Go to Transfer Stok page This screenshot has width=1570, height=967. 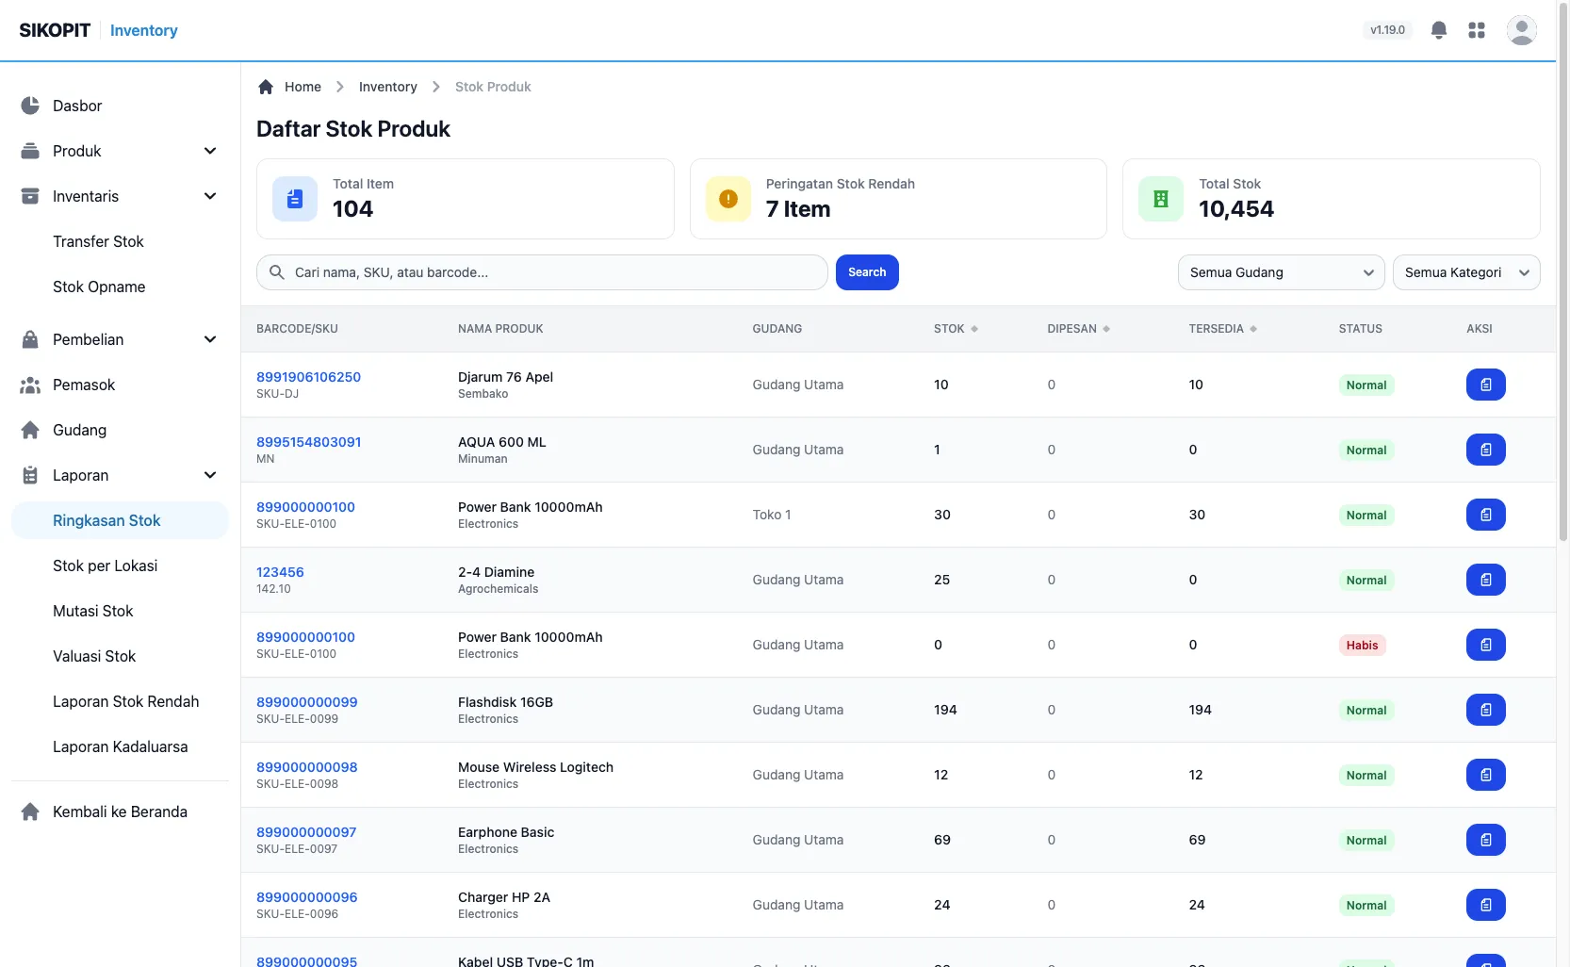click(x=98, y=241)
